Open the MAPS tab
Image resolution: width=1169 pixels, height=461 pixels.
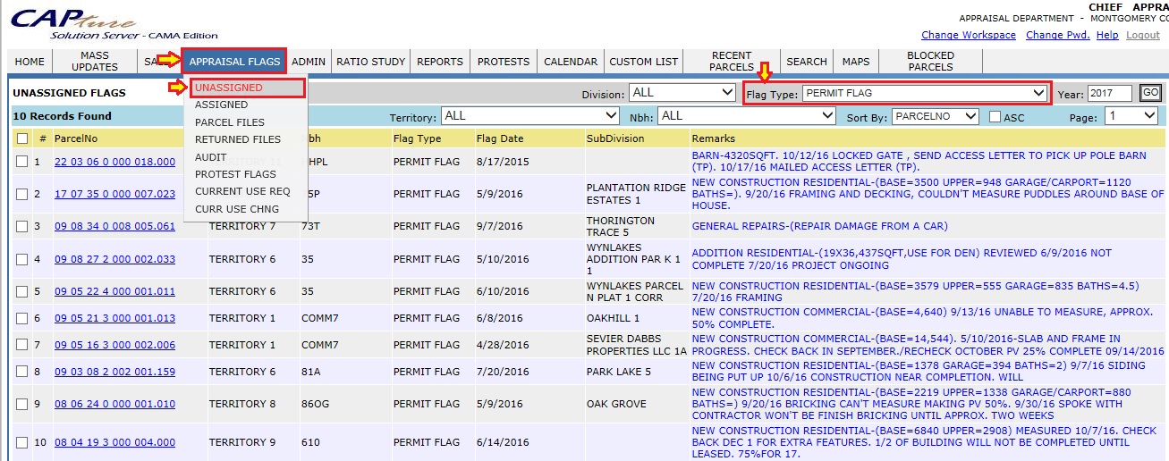(x=855, y=62)
